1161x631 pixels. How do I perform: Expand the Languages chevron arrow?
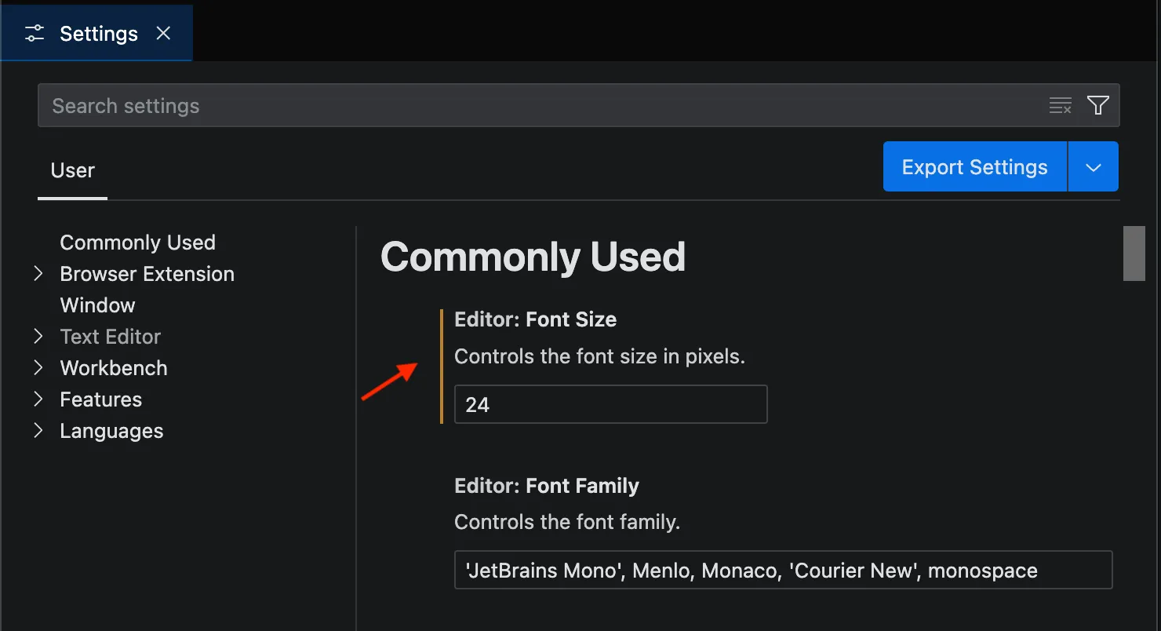click(38, 431)
